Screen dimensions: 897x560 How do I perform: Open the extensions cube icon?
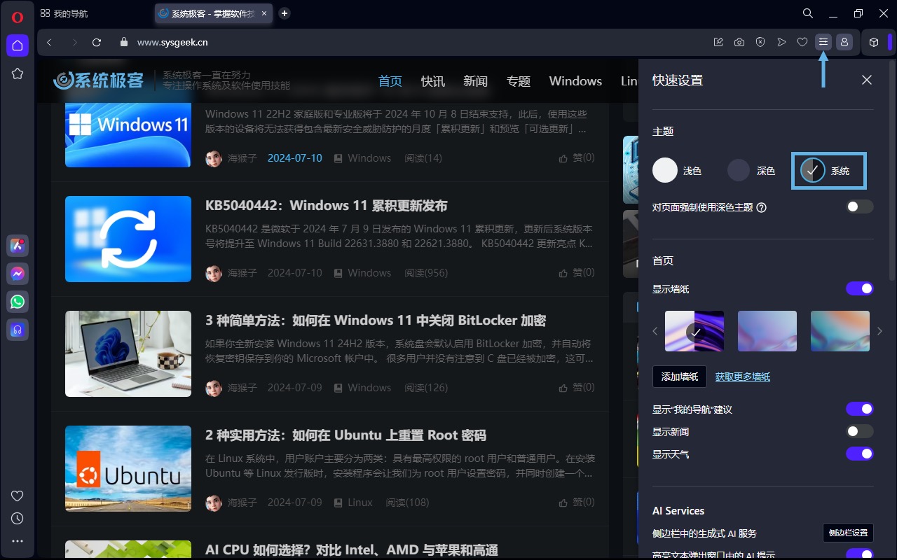click(874, 42)
